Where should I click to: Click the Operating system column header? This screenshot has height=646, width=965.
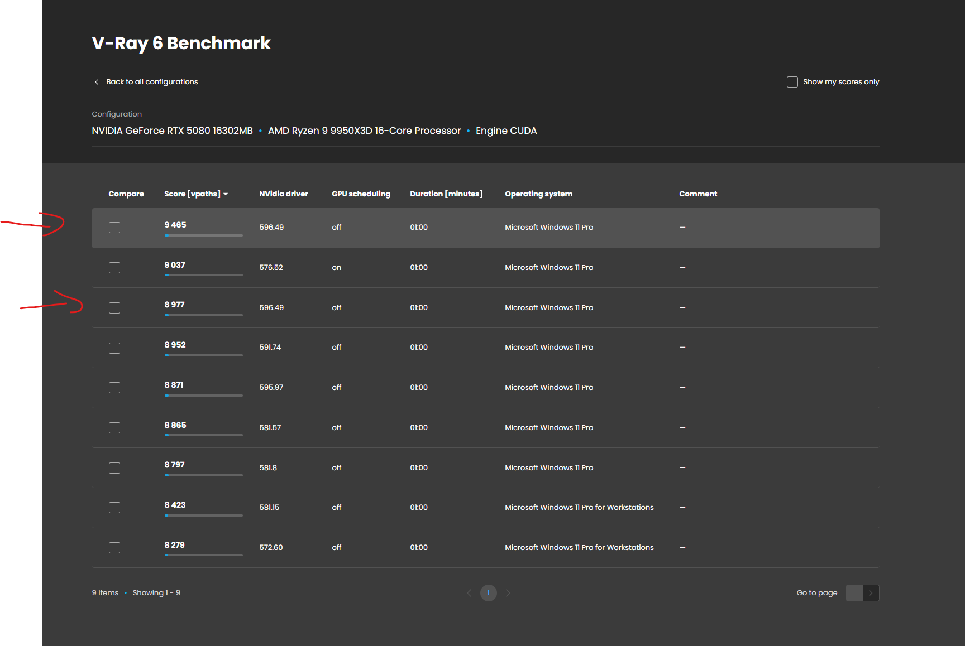pyautogui.click(x=538, y=194)
